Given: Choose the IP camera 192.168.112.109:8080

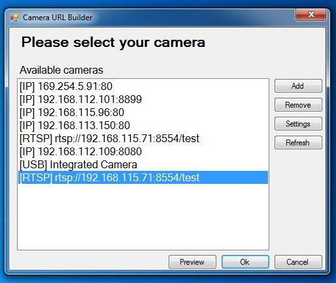Looking at the screenshot, I should click(x=143, y=151).
